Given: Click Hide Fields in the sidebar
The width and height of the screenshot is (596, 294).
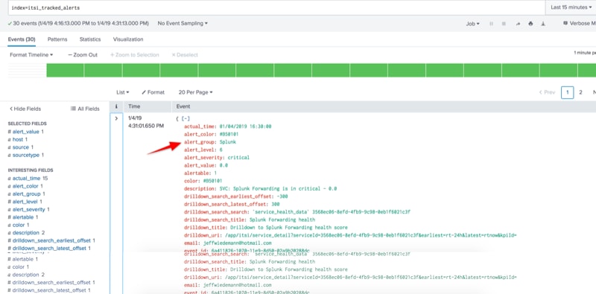Looking at the screenshot, I should click(25, 109).
